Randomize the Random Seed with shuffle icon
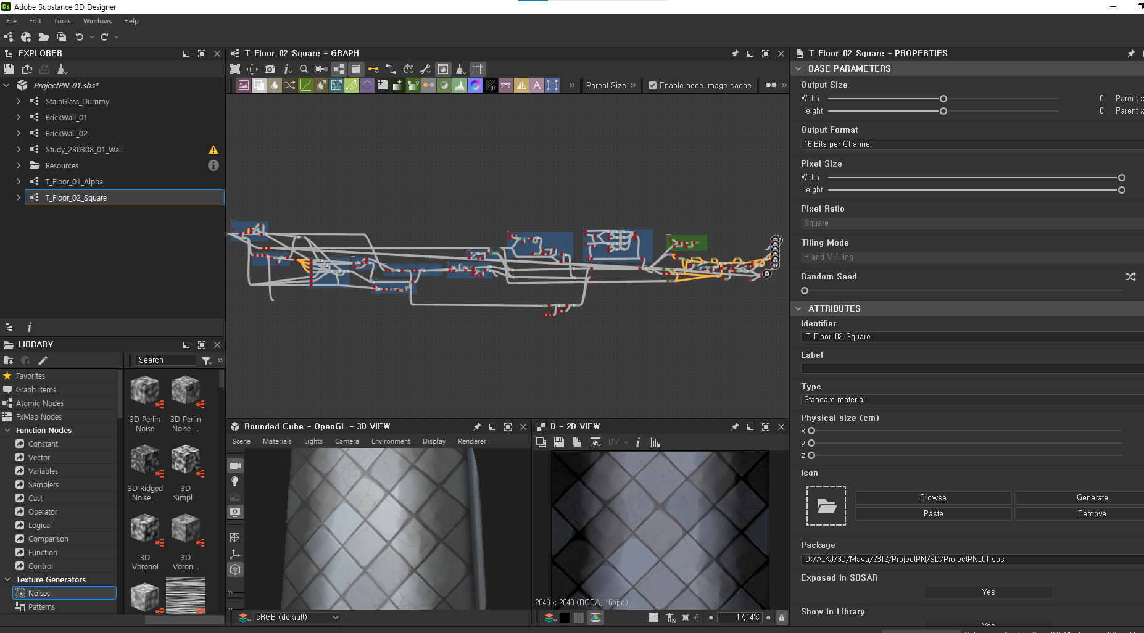 point(1130,277)
